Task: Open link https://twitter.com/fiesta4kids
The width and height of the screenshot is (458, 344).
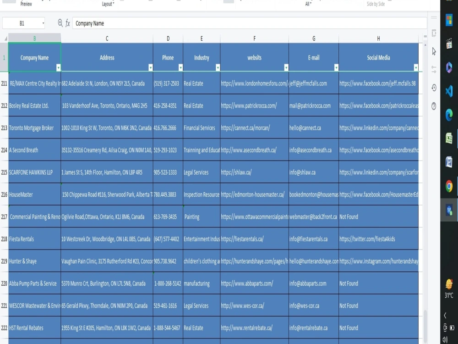Action: (367, 239)
